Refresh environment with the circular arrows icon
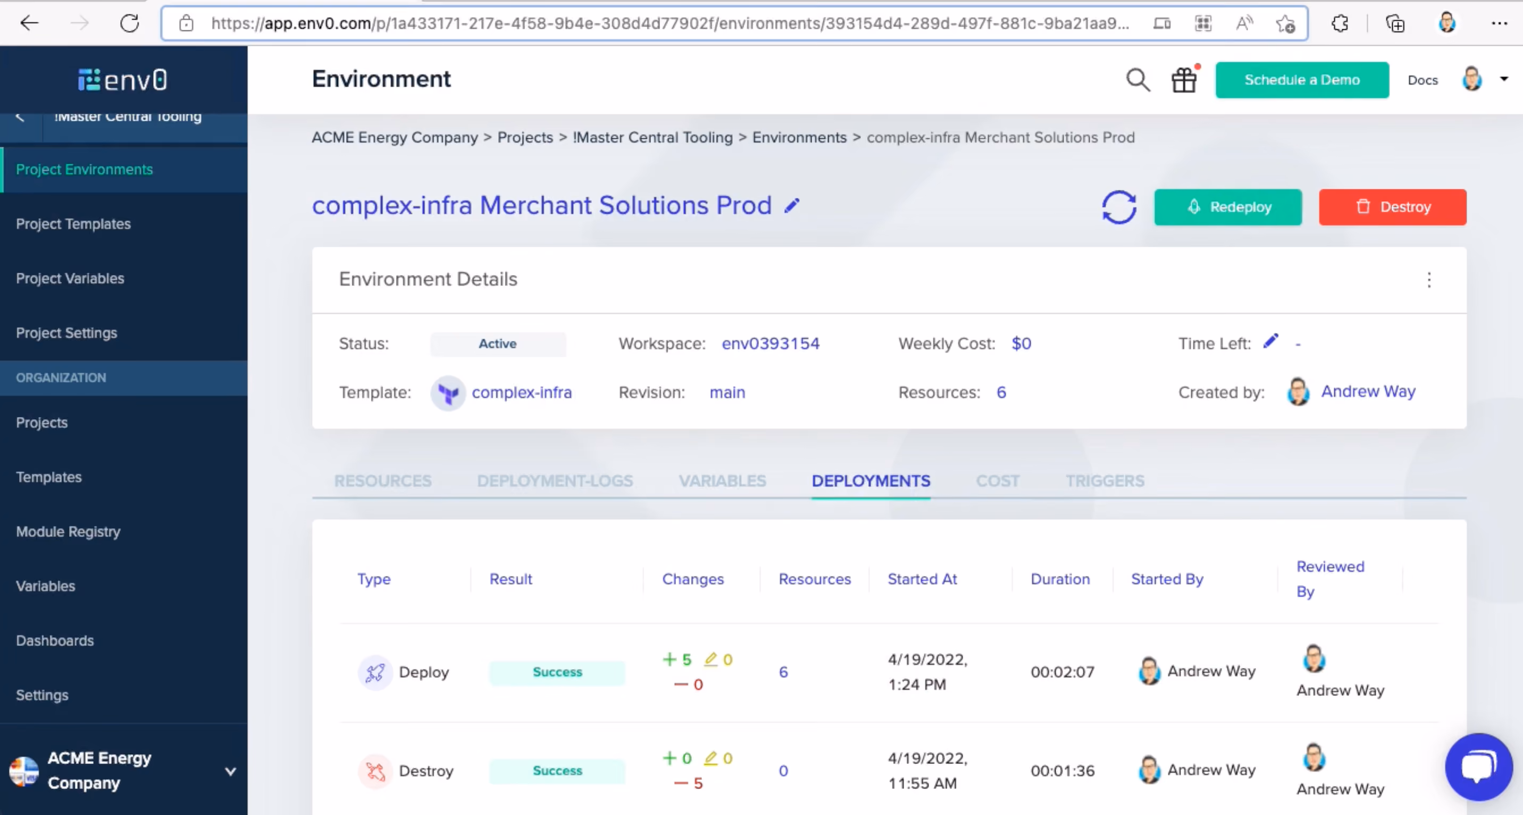 pyautogui.click(x=1119, y=207)
